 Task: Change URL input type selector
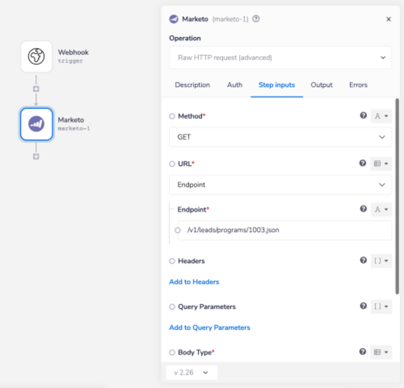tap(381, 163)
